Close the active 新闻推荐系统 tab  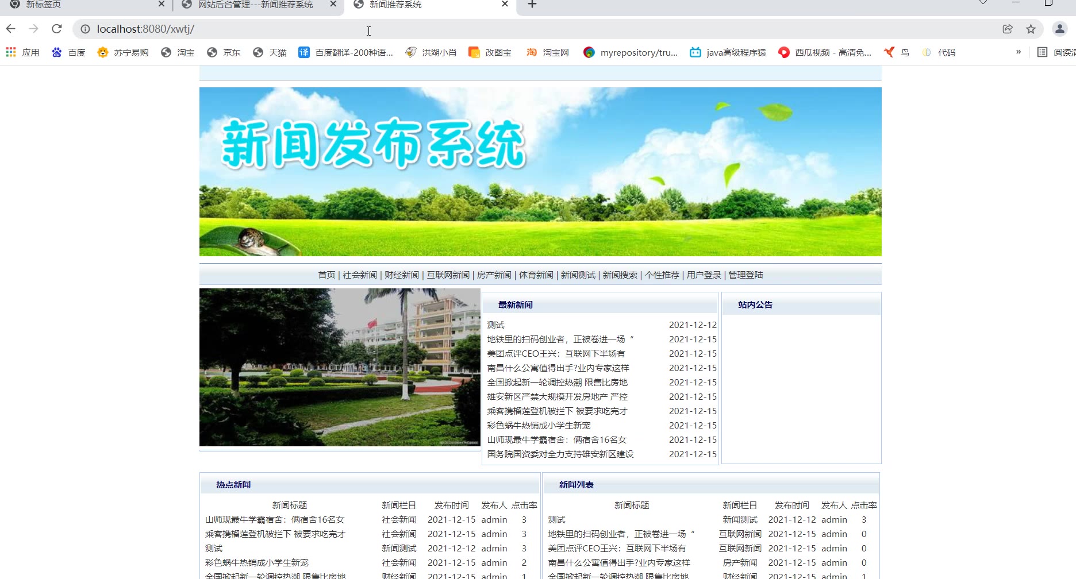click(x=505, y=4)
